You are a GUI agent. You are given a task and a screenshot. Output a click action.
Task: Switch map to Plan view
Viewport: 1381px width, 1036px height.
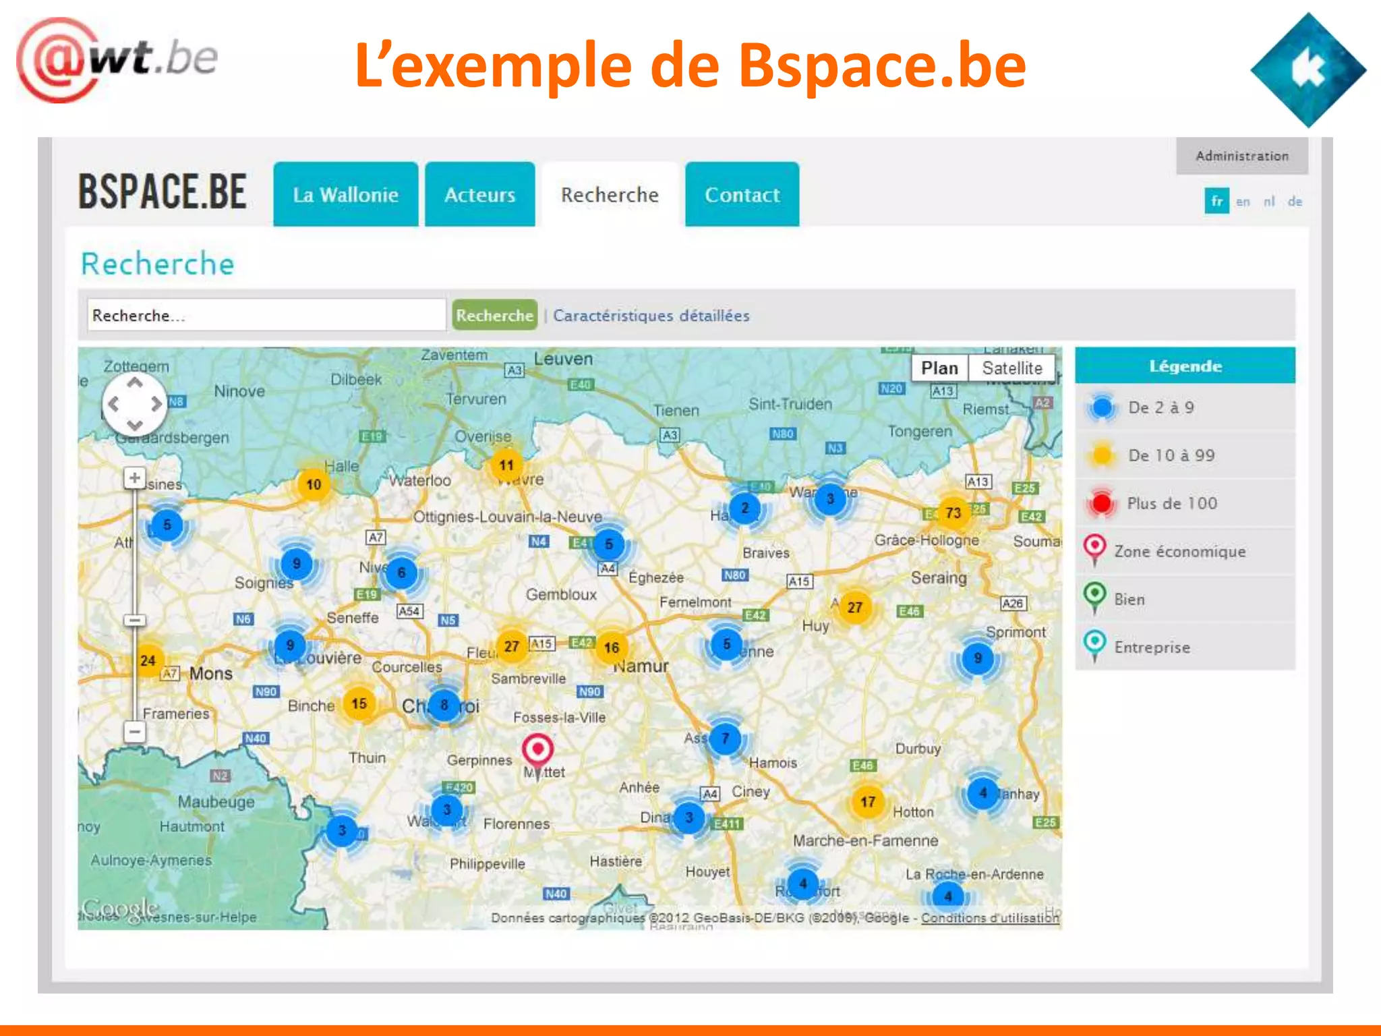tap(939, 368)
